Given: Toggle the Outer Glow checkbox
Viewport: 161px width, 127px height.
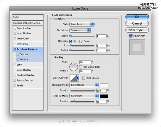Looking at the screenshot, I should coord(15,39).
